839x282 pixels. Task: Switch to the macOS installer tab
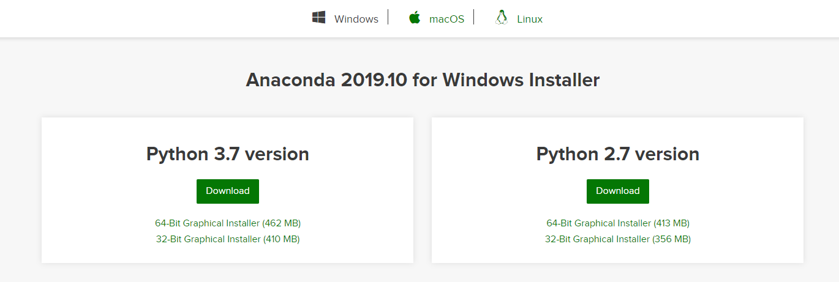point(446,19)
